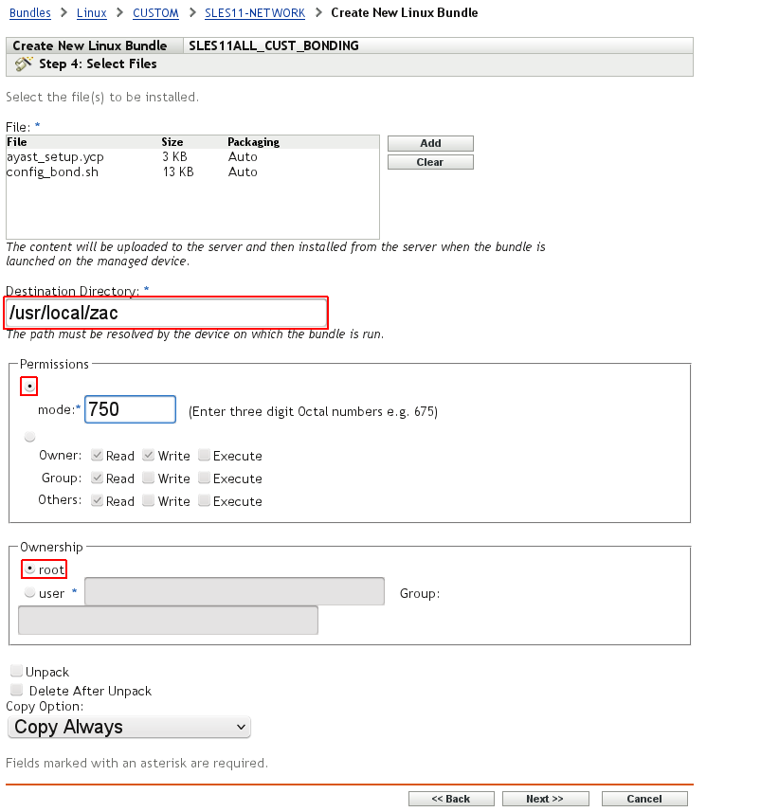Click the Cancel button
The image size is (761, 812).
(x=644, y=799)
